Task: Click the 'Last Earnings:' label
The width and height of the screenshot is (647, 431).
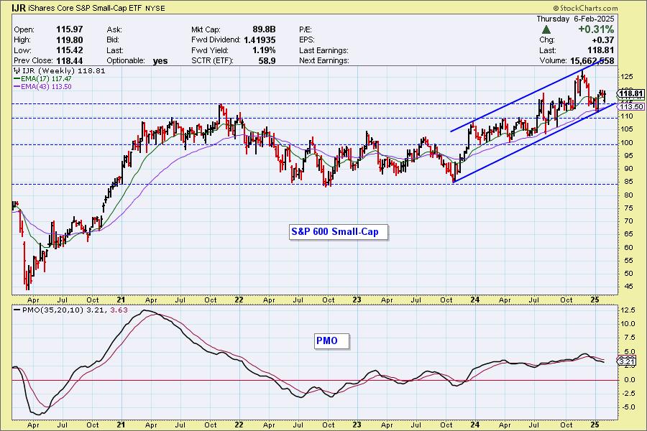Action: click(324, 50)
